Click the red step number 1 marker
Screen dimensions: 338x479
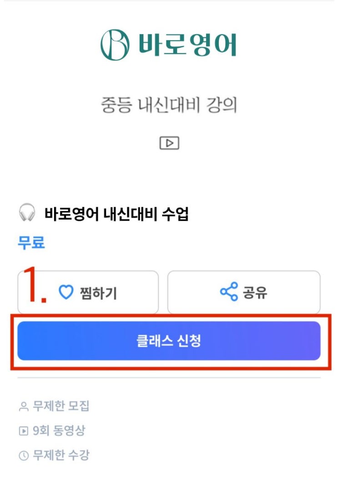(35, 285)
